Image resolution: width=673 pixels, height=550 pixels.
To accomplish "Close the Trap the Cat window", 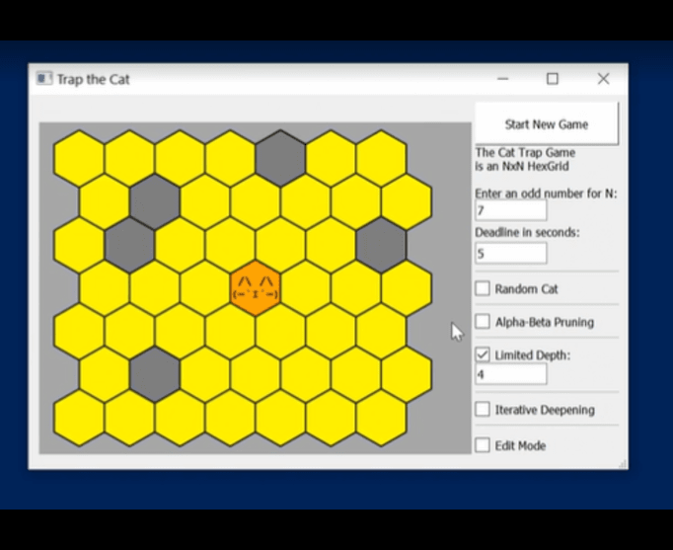I will [x=604, y=79].
